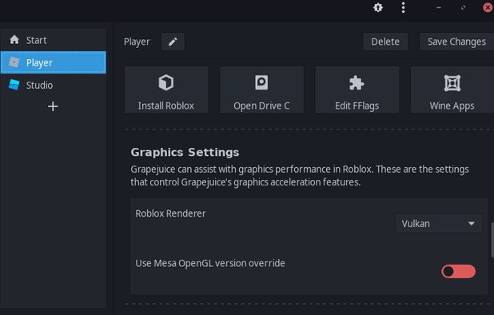Click the Roblox Studio logo icon
The image size is (494, 315).
tap(14, 85)
